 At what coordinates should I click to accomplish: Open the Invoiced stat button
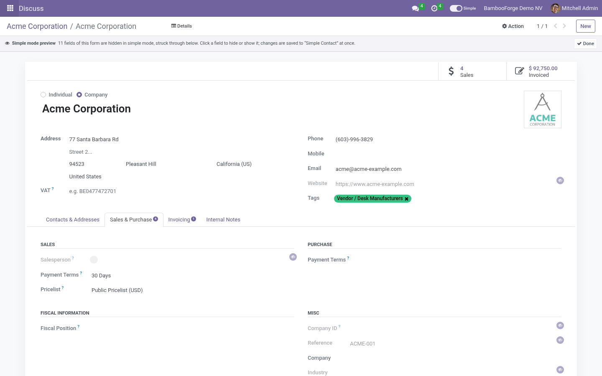tap(541, 71)
